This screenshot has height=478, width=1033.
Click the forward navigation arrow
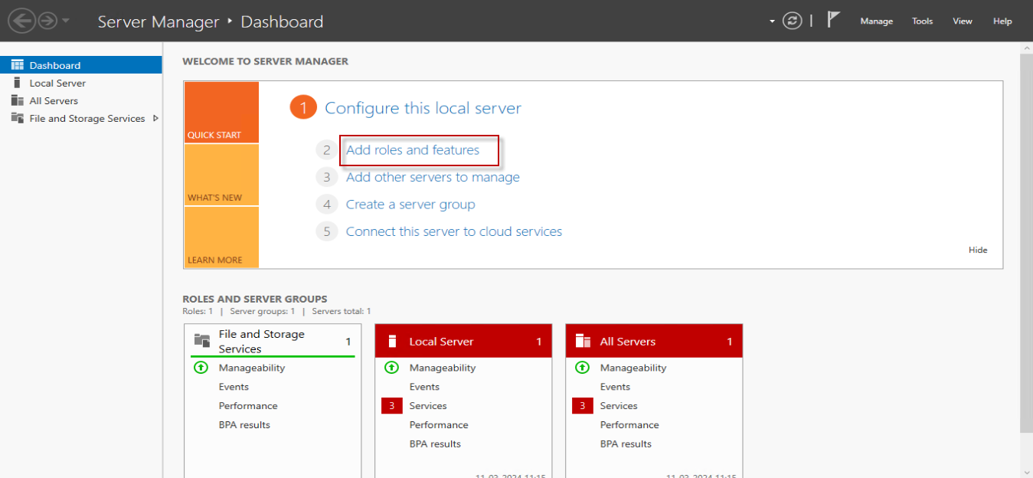point(47,21)
